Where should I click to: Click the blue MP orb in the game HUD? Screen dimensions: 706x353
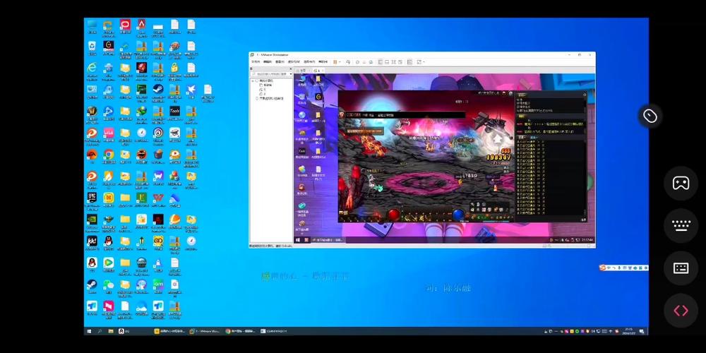click(458, 215)
